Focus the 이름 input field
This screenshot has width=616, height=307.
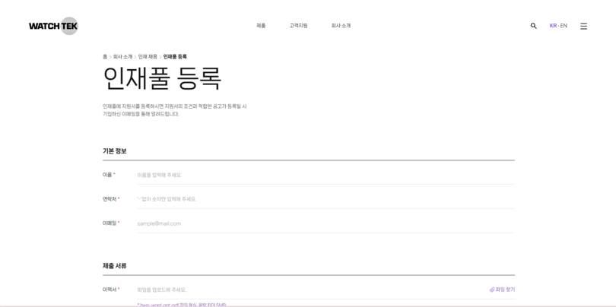click(x=325, y=175)
